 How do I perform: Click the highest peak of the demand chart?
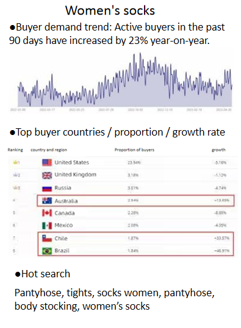pos(140,54)
